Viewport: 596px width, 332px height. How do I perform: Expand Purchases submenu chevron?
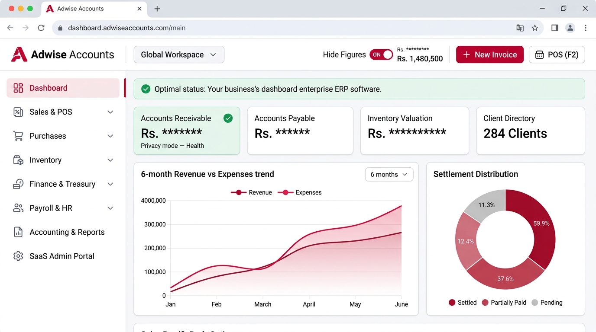[110, 136]
